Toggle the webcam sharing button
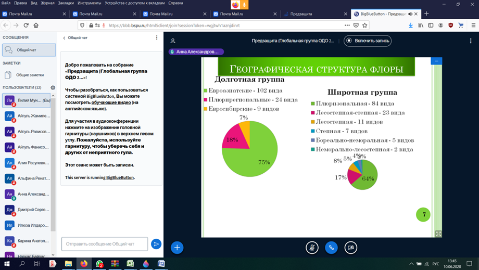 coord(351,248)
